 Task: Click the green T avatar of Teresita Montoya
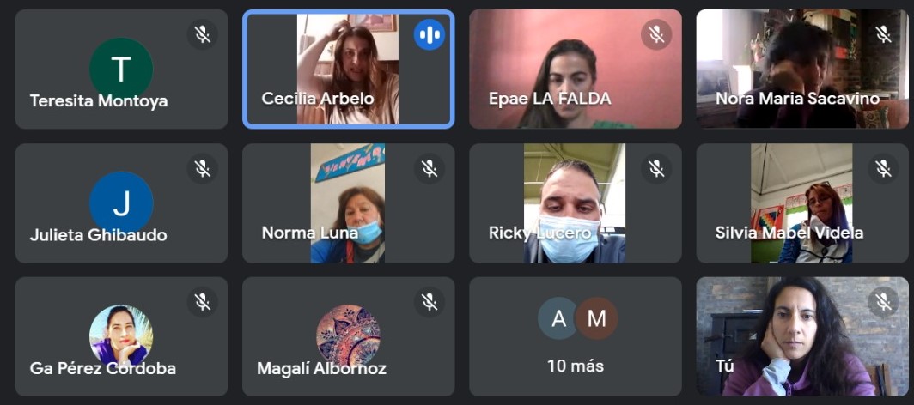click(121, 70)
